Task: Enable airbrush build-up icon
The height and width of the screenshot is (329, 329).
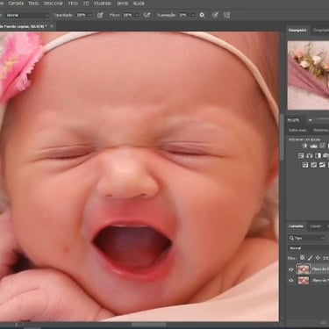Action: pyautogui.click(x=147, y=15)
